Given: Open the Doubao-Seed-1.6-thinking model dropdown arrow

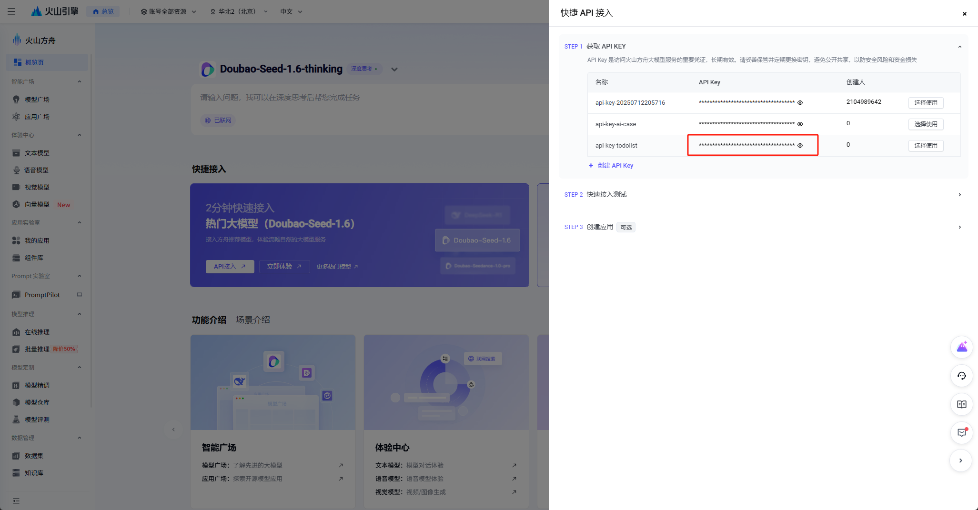Looking at the screenshot, I should pos(394,70).
